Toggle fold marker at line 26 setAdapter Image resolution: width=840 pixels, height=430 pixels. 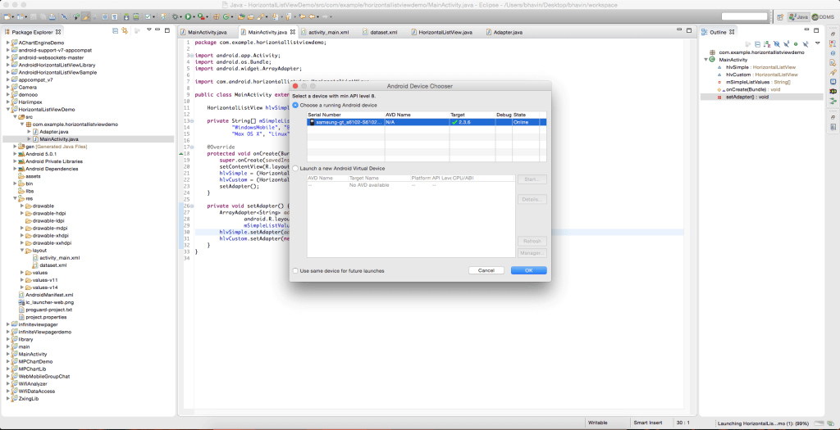(190, 206)
